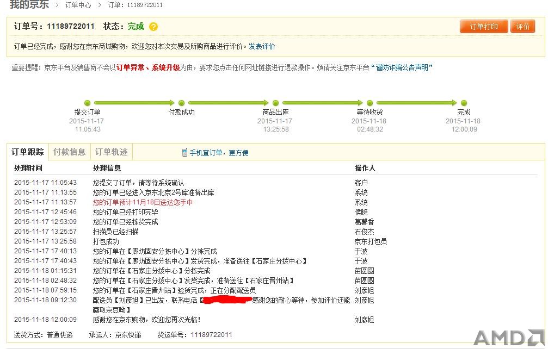This screenshot has height=349, width=548.
Task: Click the 完成 progress step dot
Action: point(464,103)
